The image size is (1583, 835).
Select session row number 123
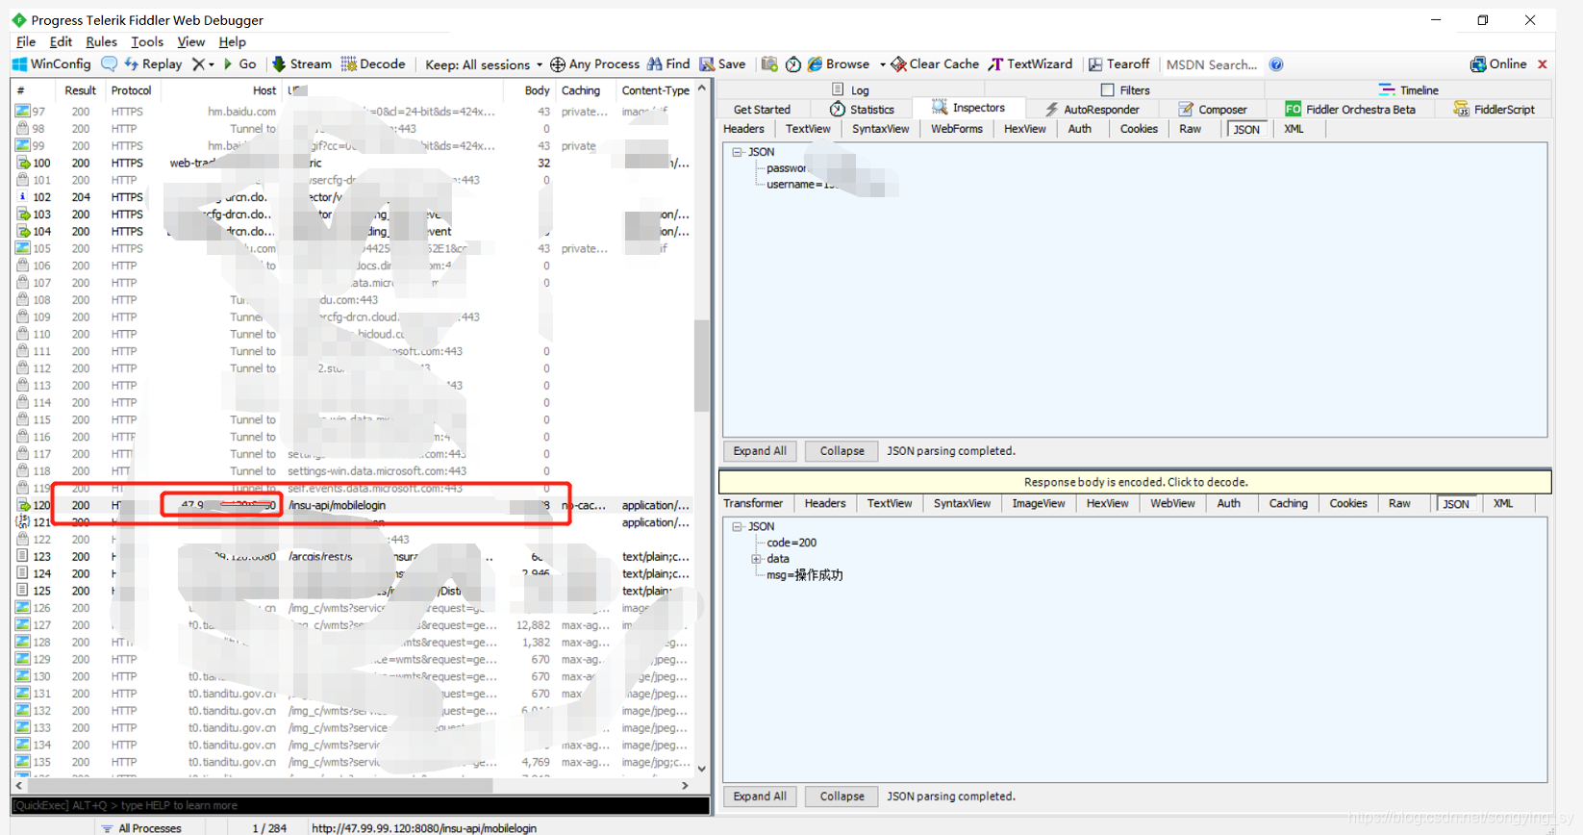pos(352,557)
